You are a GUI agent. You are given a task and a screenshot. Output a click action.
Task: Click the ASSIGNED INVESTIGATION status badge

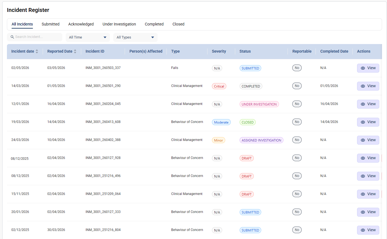tap(262, 140)
